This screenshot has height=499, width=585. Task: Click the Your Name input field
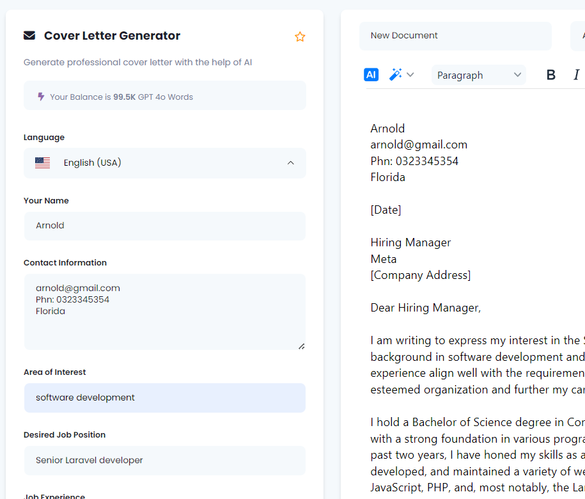point(165,226)
